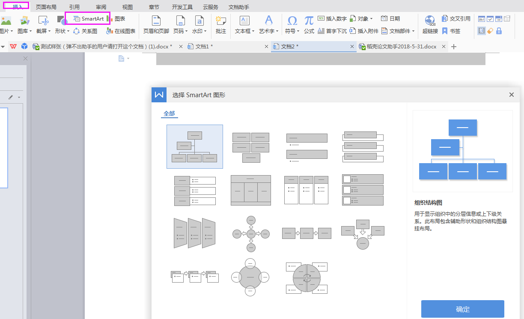Screen dimensions: 524x319
Task: Click the SmartArt button in the ribbon
Action: tap(89, 19)
